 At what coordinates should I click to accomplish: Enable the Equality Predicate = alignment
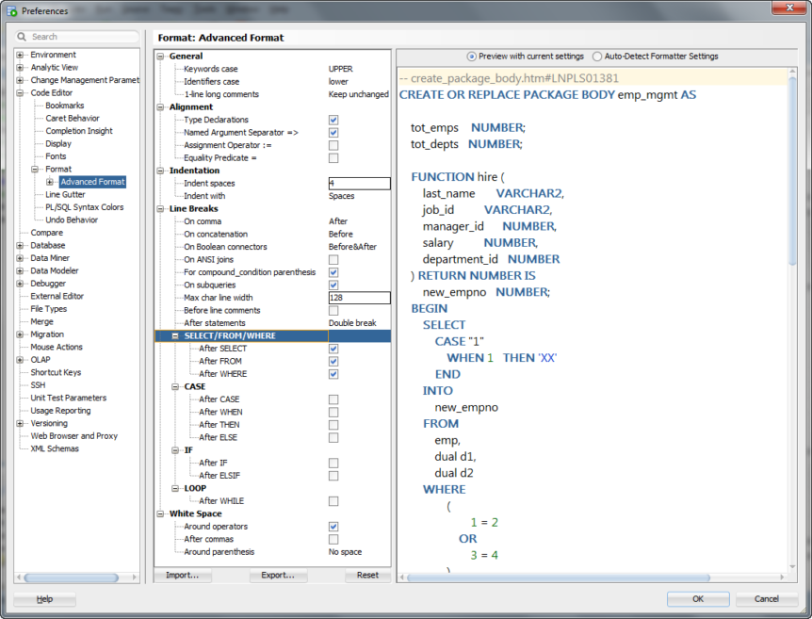click(333, 157)
